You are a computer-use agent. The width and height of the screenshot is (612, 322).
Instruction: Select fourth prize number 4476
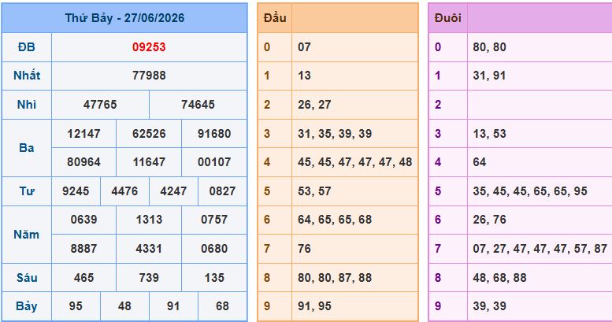click(x=124, y=191)
